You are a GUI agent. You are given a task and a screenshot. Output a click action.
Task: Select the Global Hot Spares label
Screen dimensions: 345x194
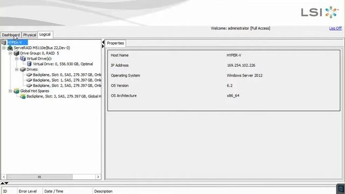34,91
